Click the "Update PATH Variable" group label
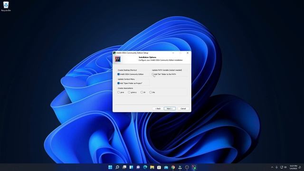This screenshot has height=171, width=304. 167,70
